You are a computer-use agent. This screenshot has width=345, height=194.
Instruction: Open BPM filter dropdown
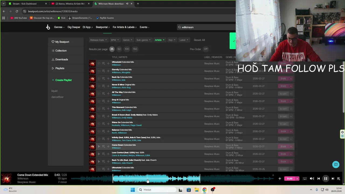pos(115,40)
